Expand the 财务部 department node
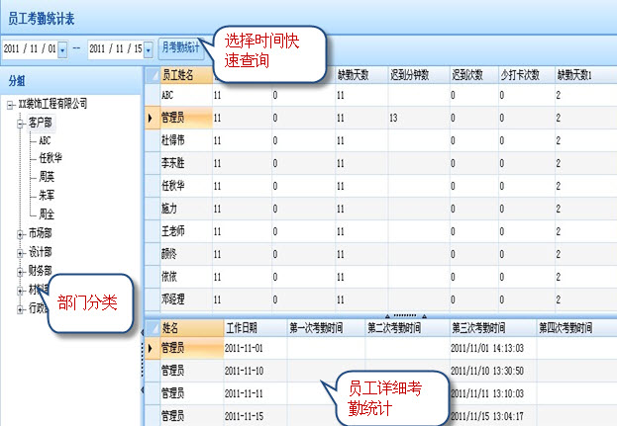The width and height of the screenshot is (617, 426). (x=21, y=271)
